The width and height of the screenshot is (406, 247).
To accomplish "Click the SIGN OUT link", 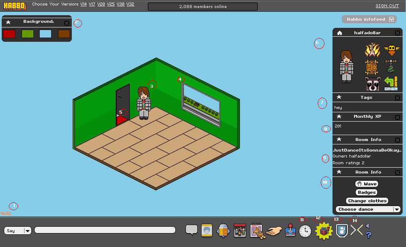I will pyautogui.click(x=387, y=5).
